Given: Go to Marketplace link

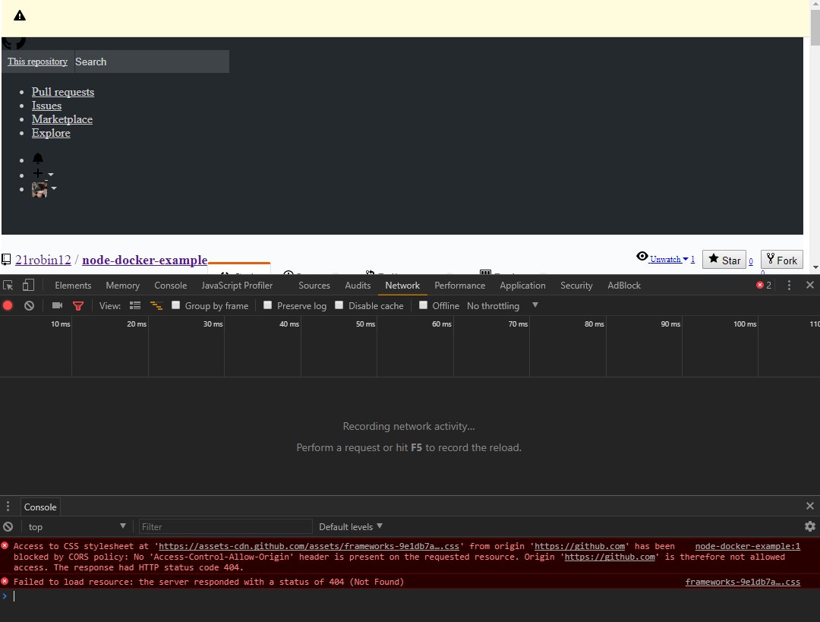Looking at the screenshot, I should click(61, 118).
